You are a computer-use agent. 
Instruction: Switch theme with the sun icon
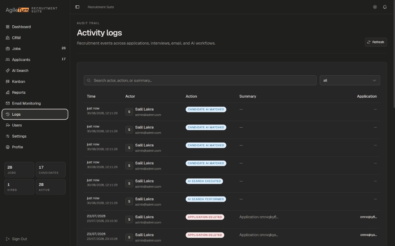click(375, 7)
